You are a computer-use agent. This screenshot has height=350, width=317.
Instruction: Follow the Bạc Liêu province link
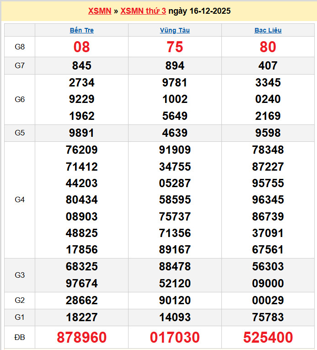coord(268,30)
